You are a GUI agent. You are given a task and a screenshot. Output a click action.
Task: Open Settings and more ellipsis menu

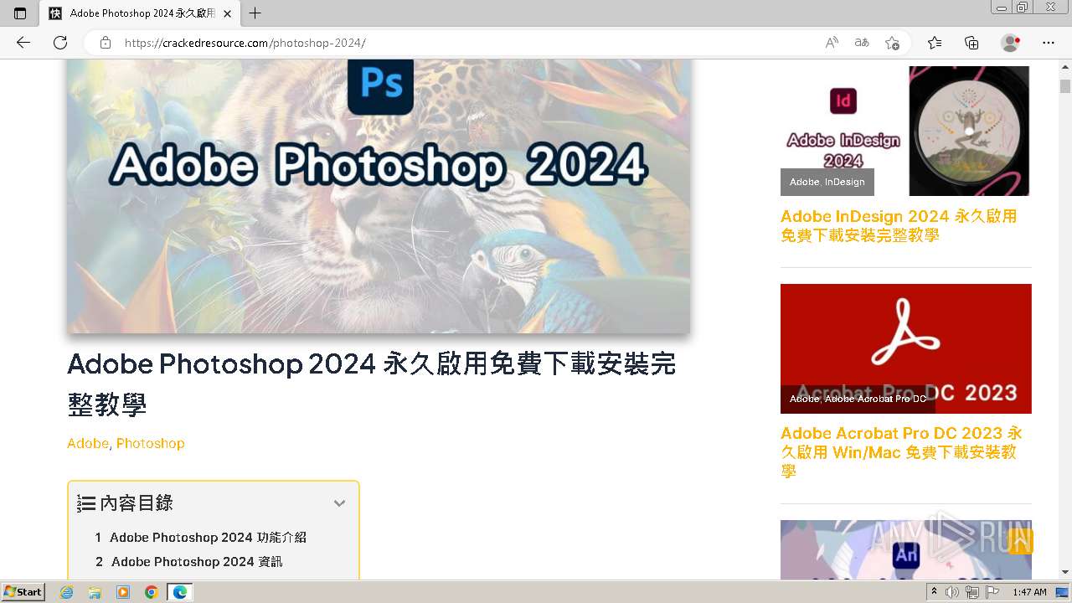[1049, 43]
